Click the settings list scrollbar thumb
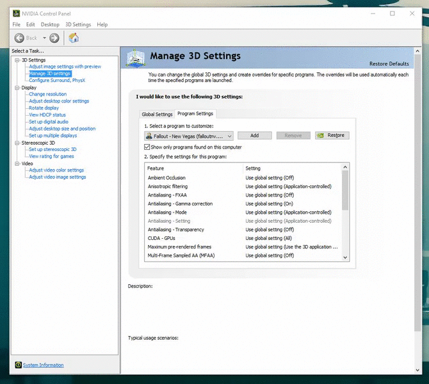429x384 pixels. point(345,190)
